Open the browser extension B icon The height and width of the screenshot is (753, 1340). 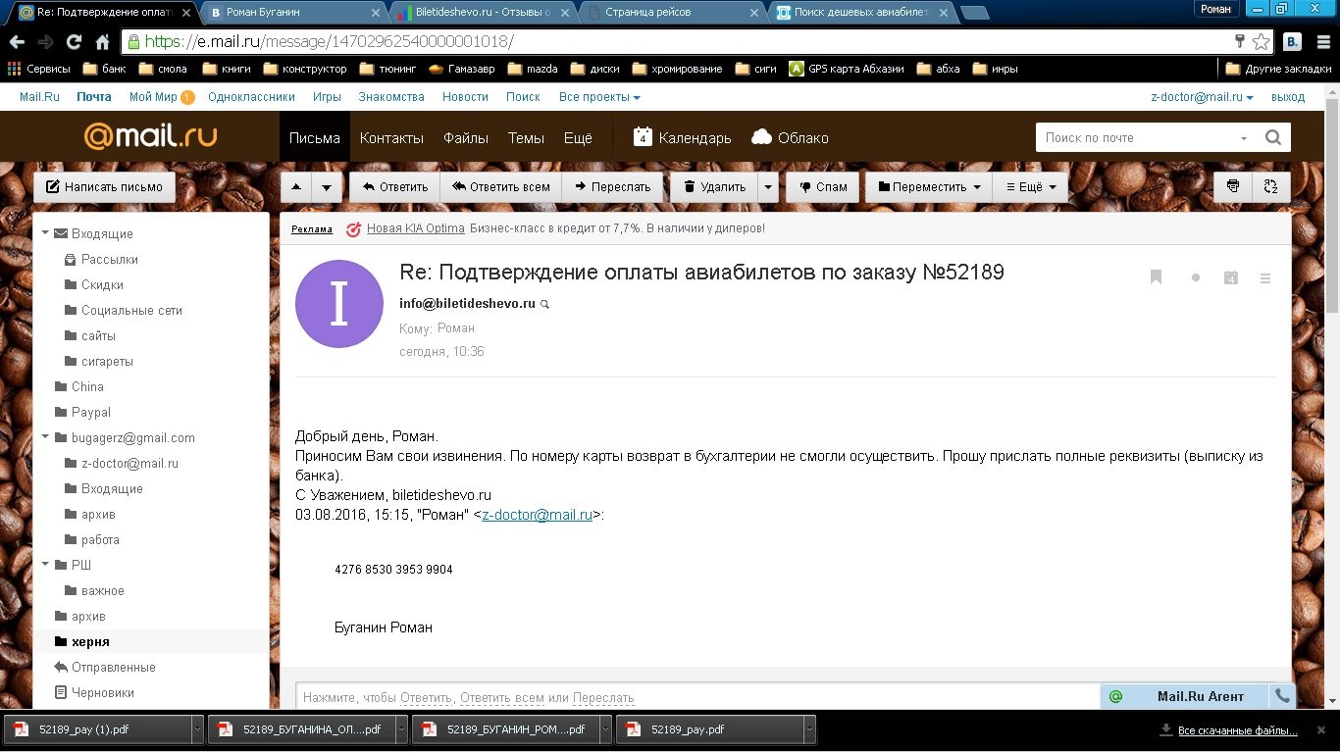click(x=1292, y=42)
